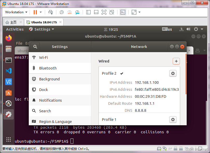Toggle VMware unity mode
The image size is (210, 153).
pos(112,12)
